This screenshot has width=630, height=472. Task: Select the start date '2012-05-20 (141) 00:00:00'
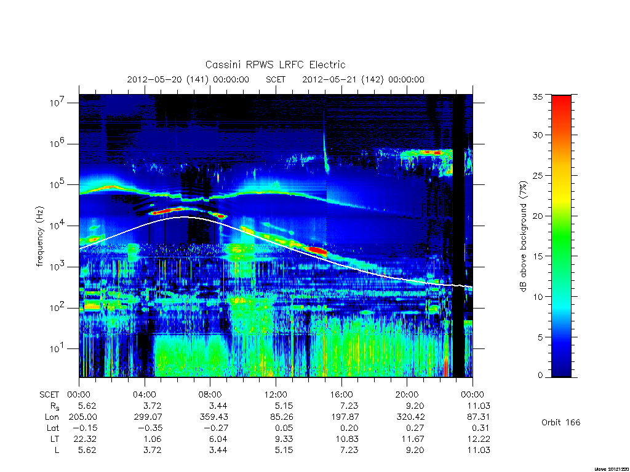click(x=188, y=79)
